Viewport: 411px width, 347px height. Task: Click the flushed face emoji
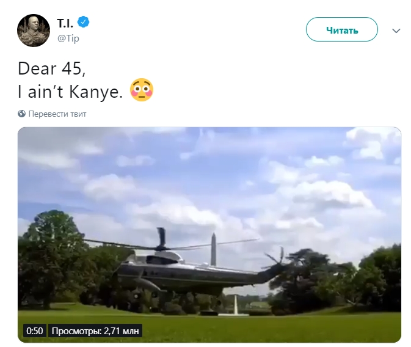click(x=142, y=90)
